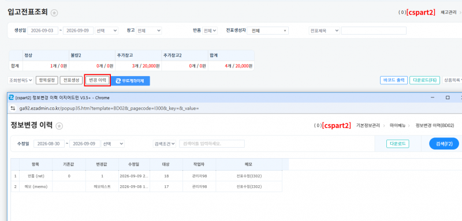Image resolution: width=462 pixels, height=221 pixels.
Task: Select the 반품 (ret) row cell
Action: (x=36, y=176)
